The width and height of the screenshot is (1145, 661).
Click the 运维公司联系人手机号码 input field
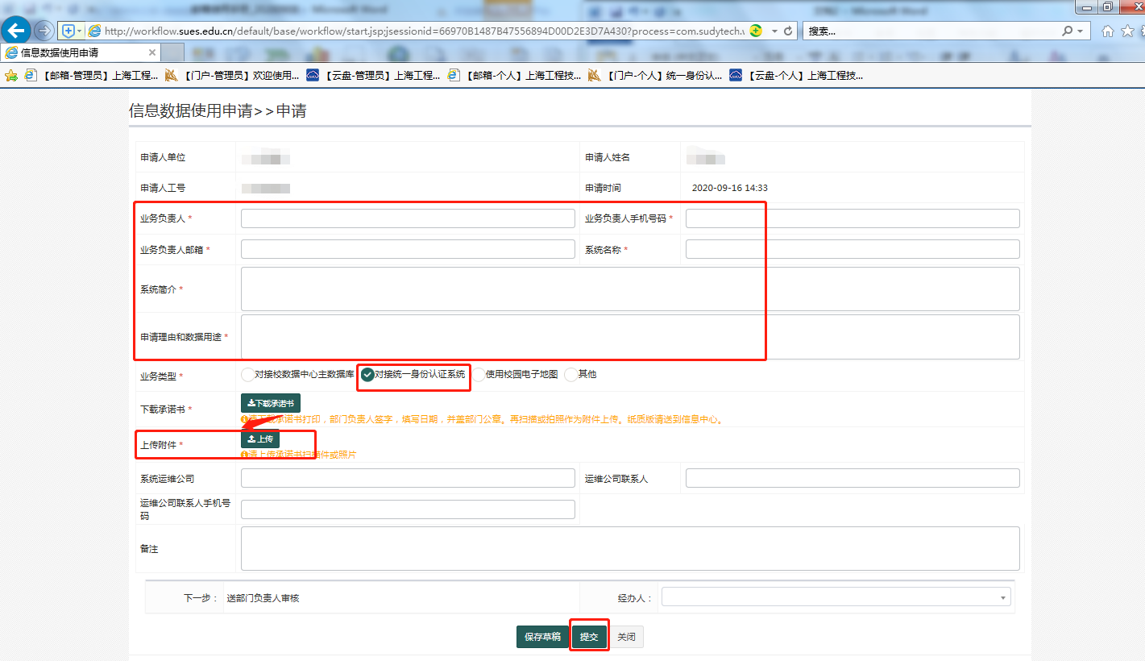(408, 509)
